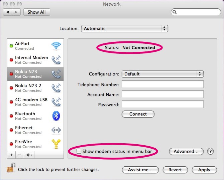Viewport: 224px width, 180px height.
Task: Click the Nokia N73 2 phone icon
Action: point(56,88)
